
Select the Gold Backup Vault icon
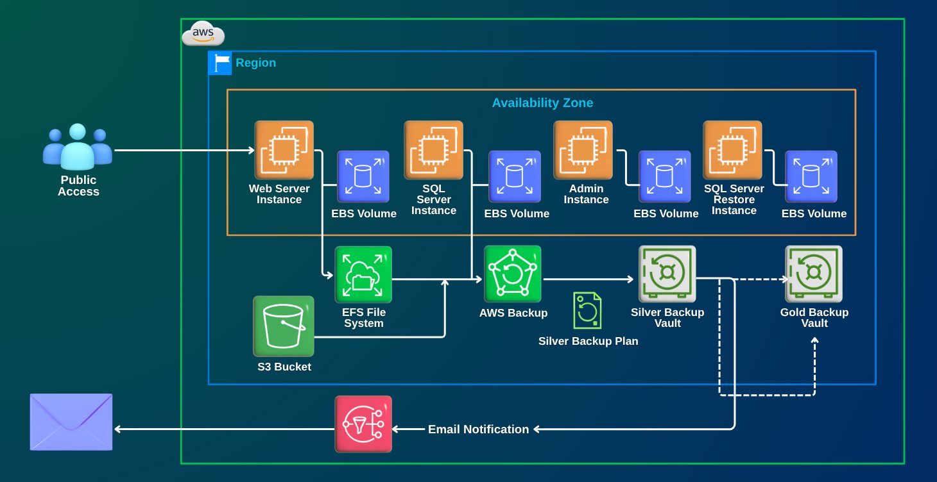[x=814, y=274]
